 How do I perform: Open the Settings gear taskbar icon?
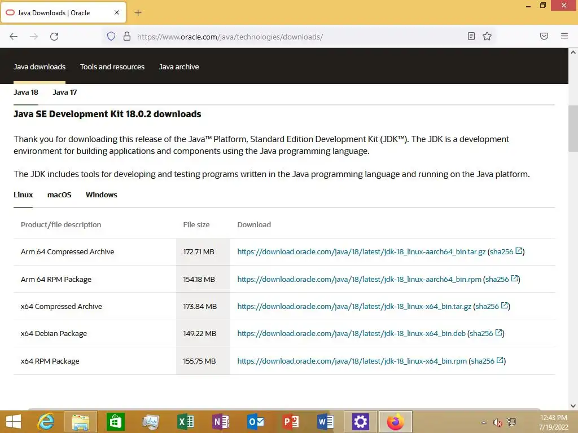pos(361,422)
